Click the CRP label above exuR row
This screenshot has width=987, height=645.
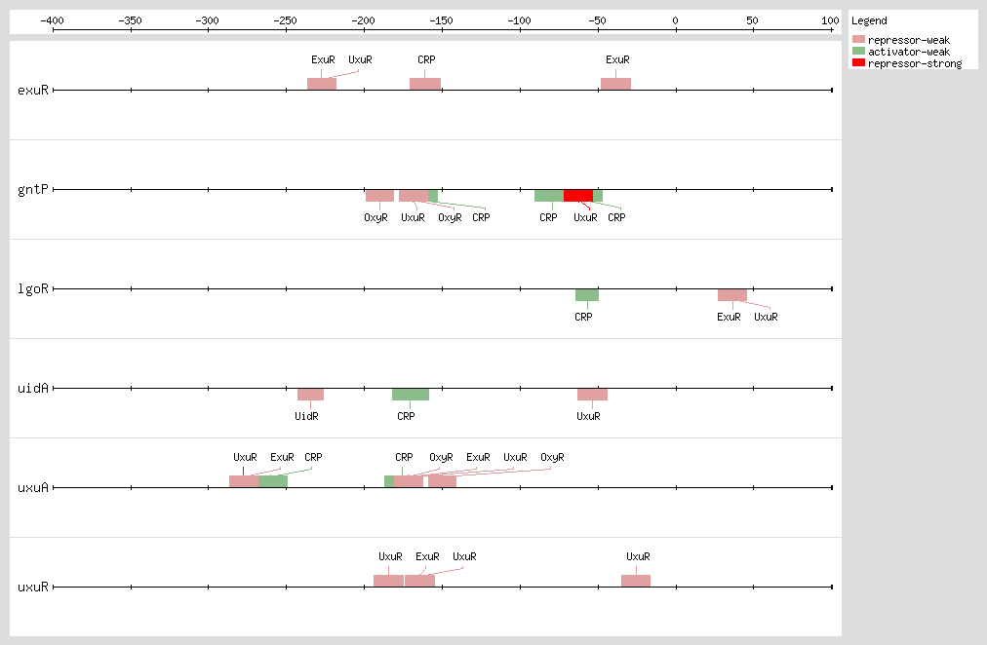click(x=426, y=59)
